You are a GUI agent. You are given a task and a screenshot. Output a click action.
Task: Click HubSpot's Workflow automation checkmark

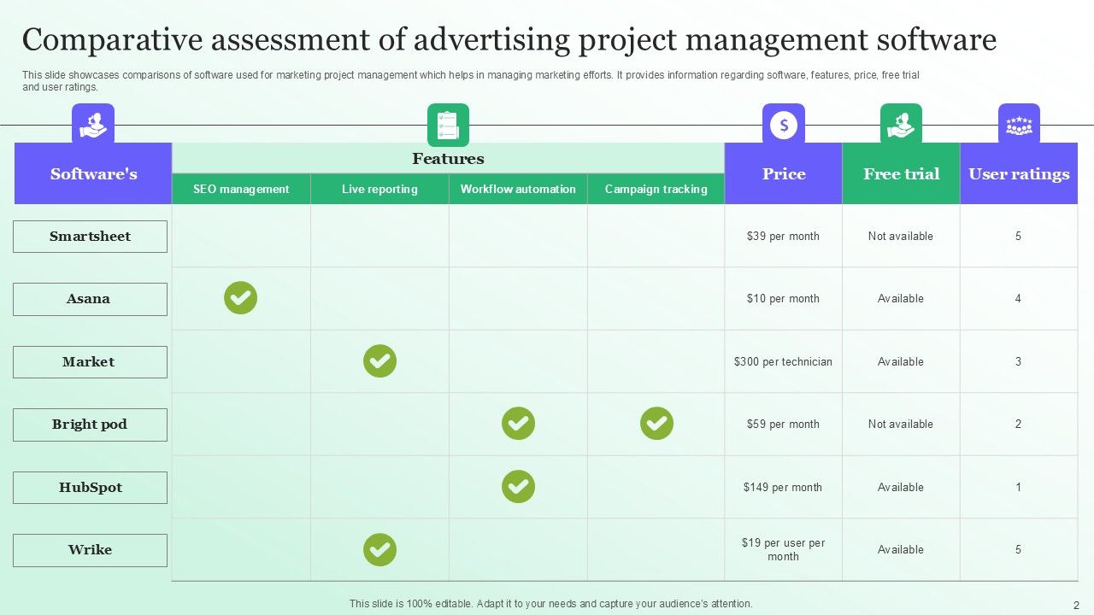pos(518,487)
